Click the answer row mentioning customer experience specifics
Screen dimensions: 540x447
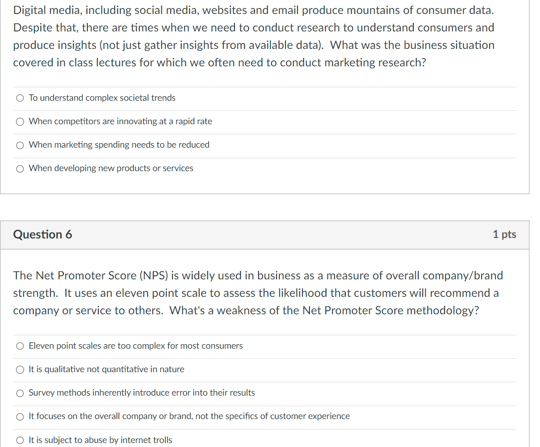coord(265,416)
